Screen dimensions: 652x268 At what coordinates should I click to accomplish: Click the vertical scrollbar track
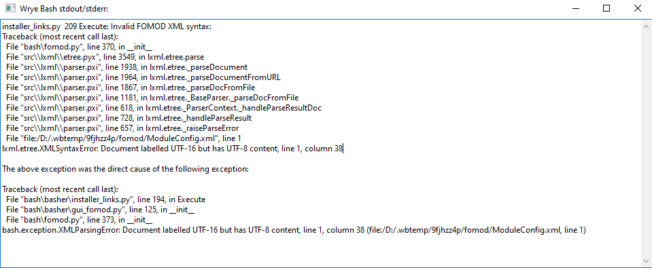coord(646,143)
